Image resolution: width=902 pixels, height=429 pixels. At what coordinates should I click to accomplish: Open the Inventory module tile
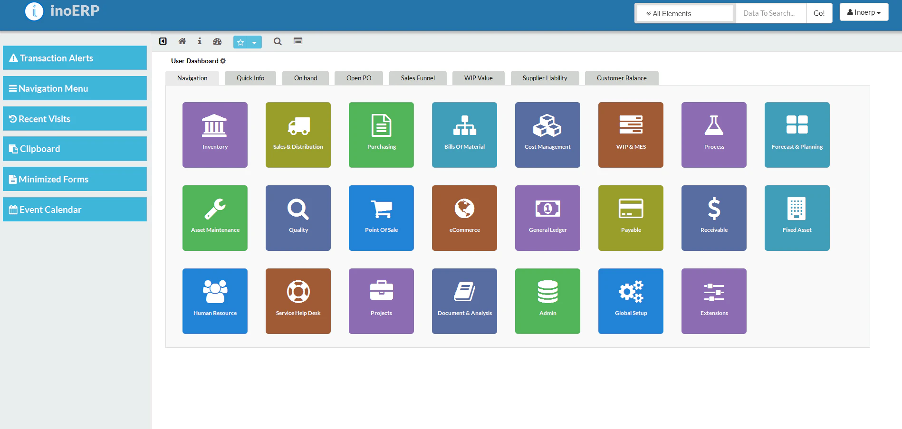pyautogui.click(x=215, y=135)
